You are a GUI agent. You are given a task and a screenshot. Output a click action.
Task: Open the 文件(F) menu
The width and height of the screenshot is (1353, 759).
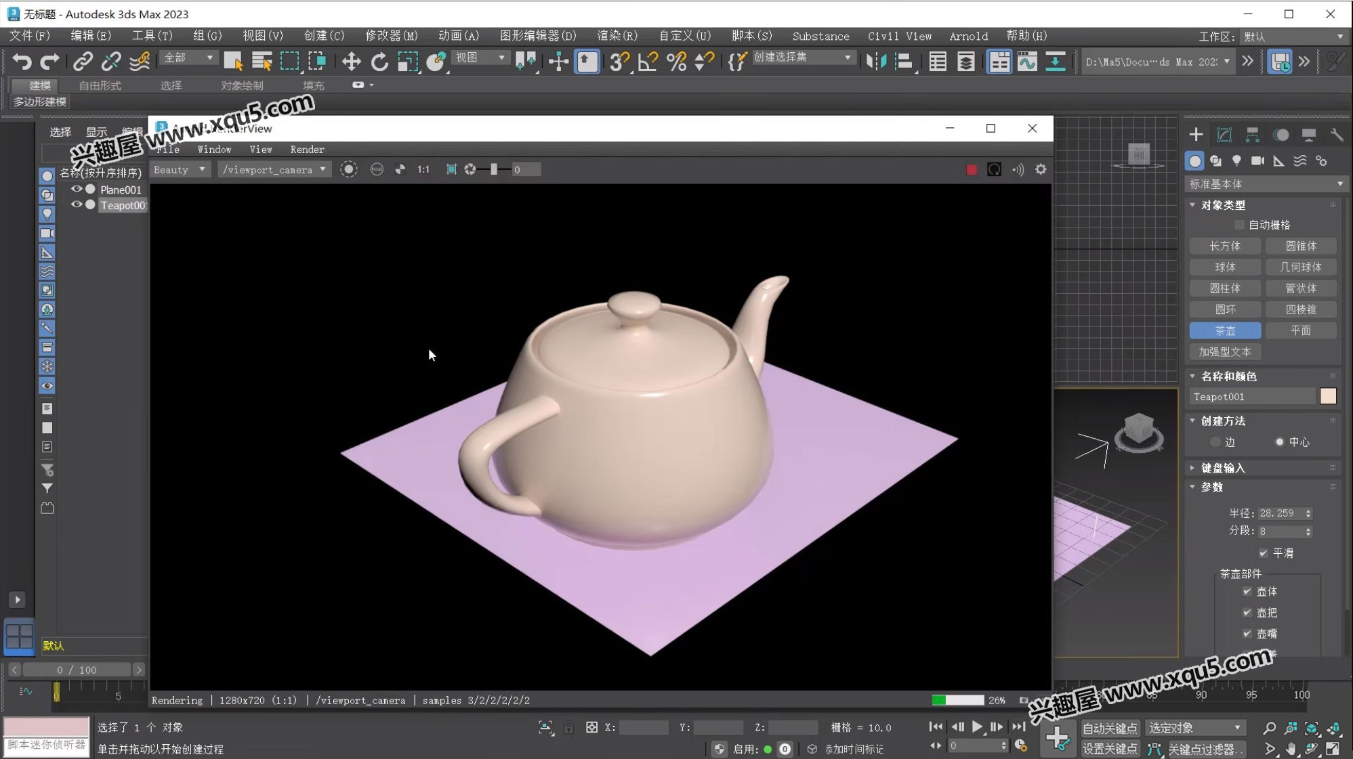click(30, 36)
